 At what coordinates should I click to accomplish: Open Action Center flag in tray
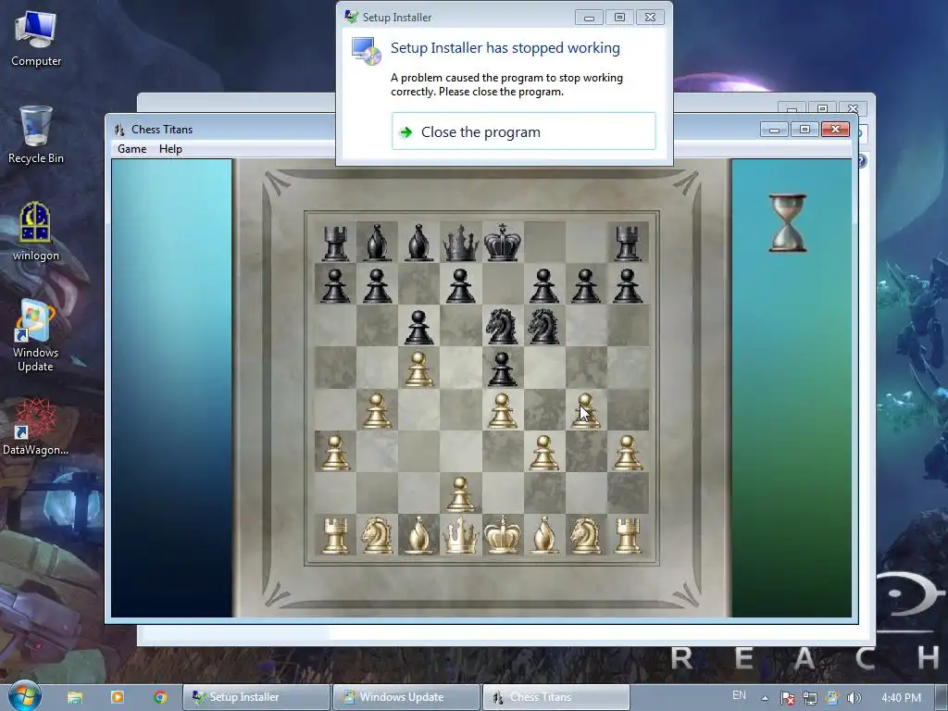[787, 698]
